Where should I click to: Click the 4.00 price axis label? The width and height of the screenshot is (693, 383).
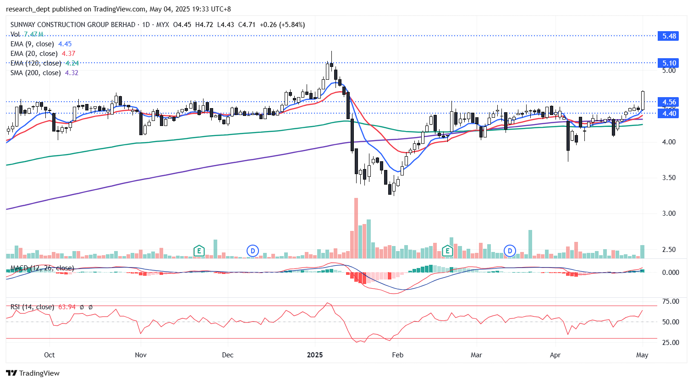(x=669, y=142)
